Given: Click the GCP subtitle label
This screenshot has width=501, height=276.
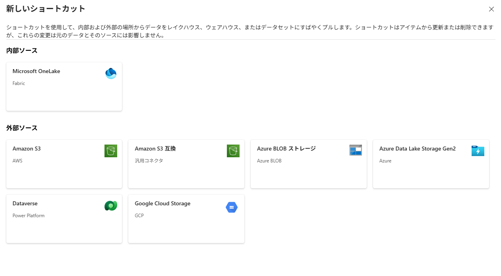Looking at the screenshot, I should (x=139, y=216).
